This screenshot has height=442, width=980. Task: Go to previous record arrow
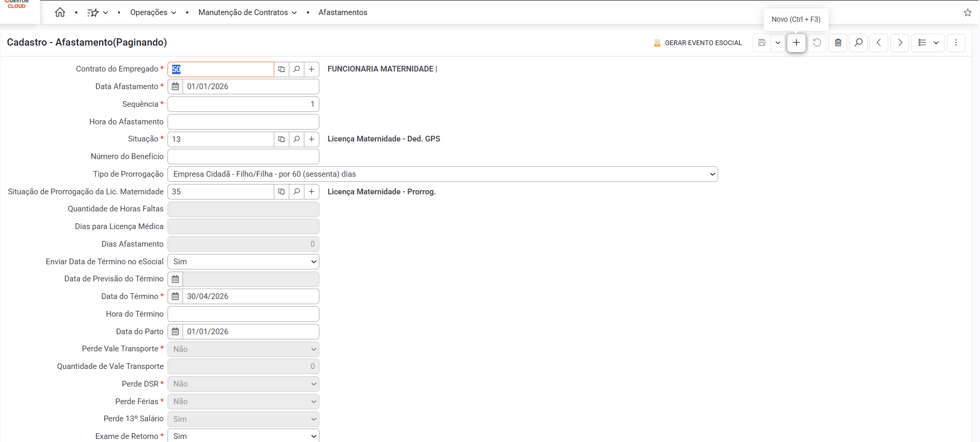tap(879, 42)
